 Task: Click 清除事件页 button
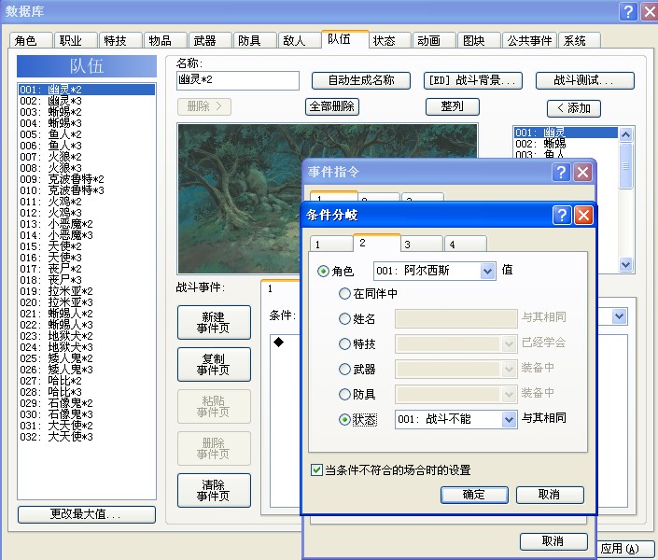[214, 490]
